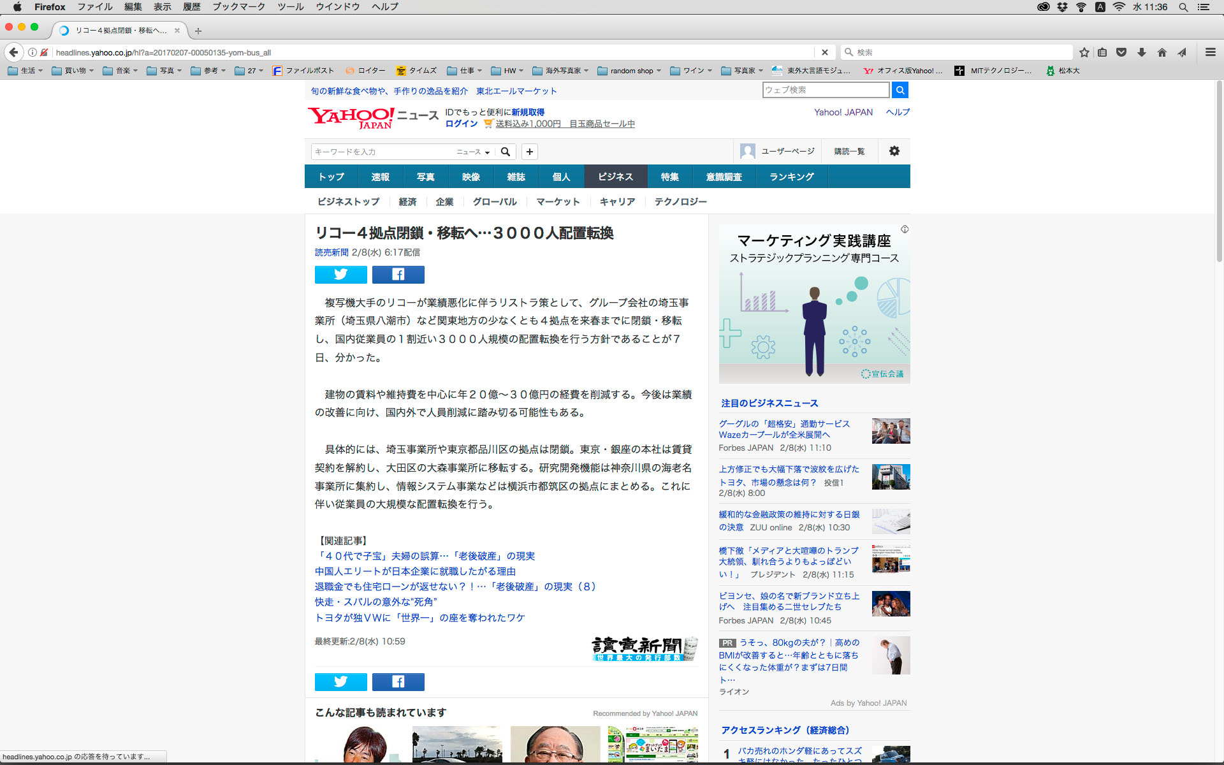Bookmark this page with star icon

tap(1084, 52)
